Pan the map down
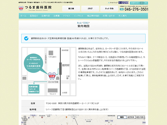 coord(25,122)
